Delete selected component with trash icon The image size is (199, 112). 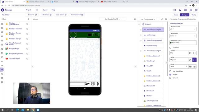tap(166, 19)
